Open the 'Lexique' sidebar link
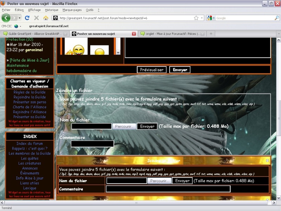This screenshot has height=211, width=281. (x=30, y=188)
